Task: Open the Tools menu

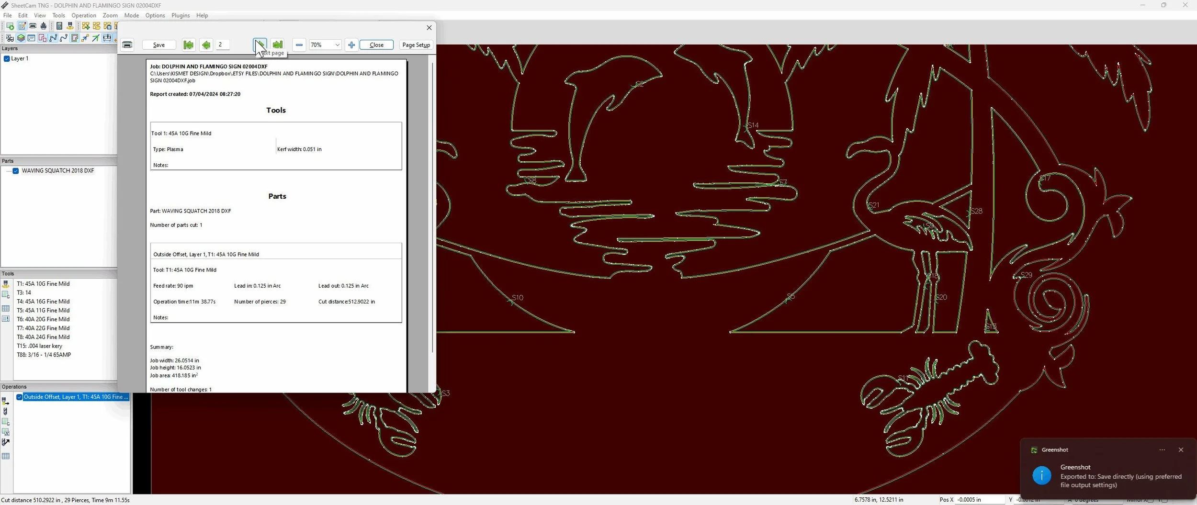Action: [59, 15]
